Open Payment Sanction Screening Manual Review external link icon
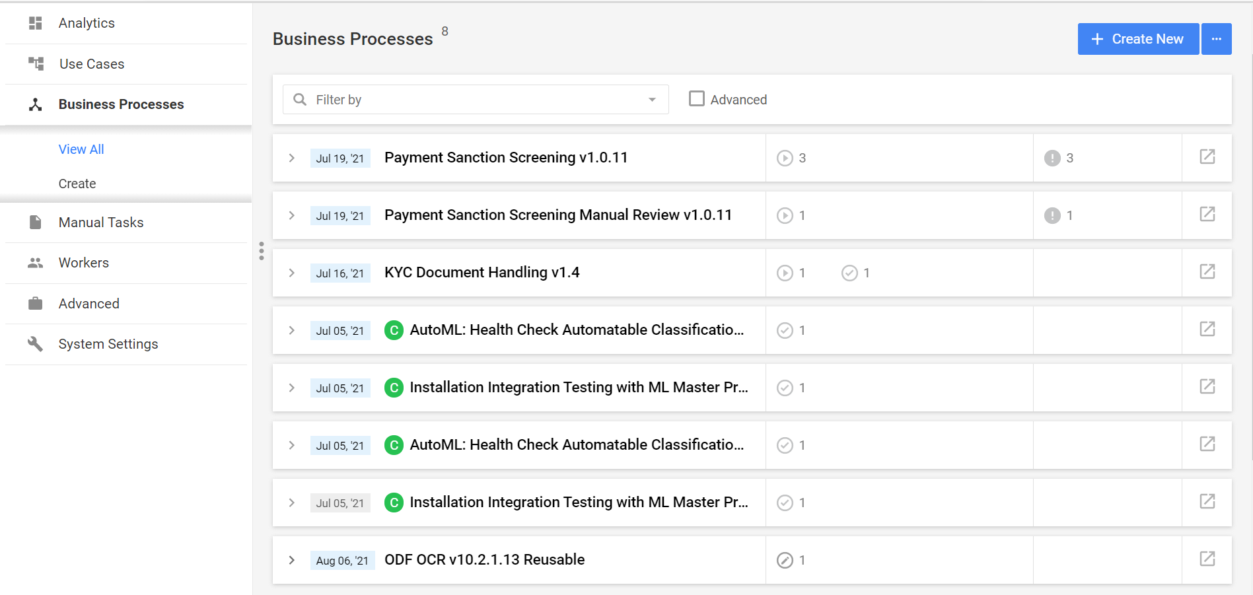The width and height of the screenshot is (1253, 595). coord(1207,214)
